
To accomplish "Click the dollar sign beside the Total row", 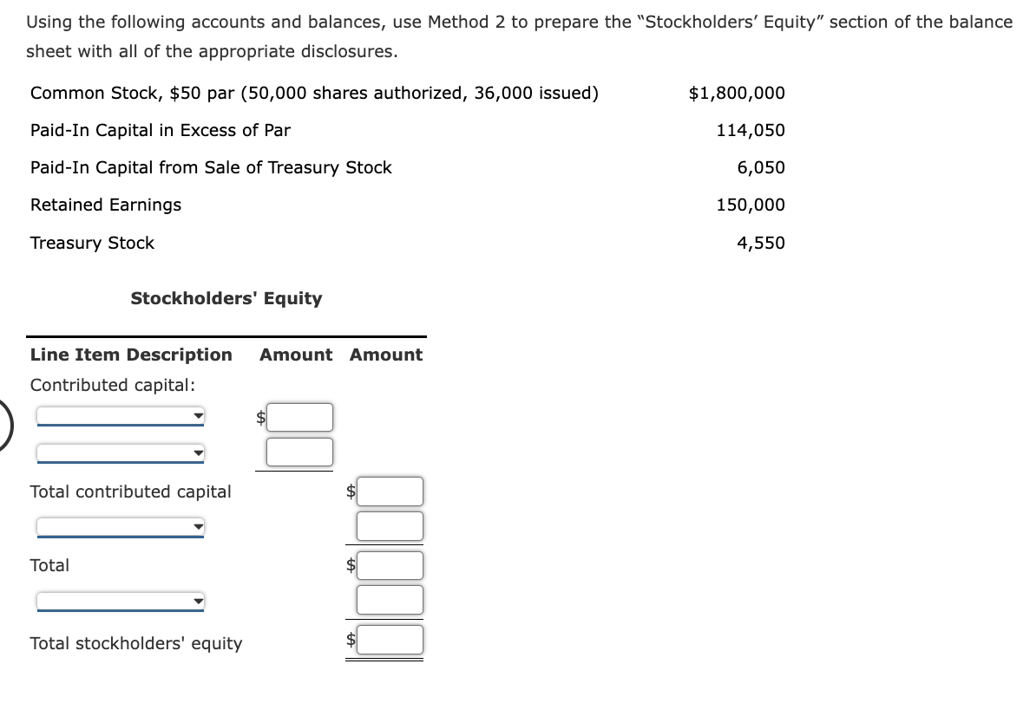I will 351,565.
